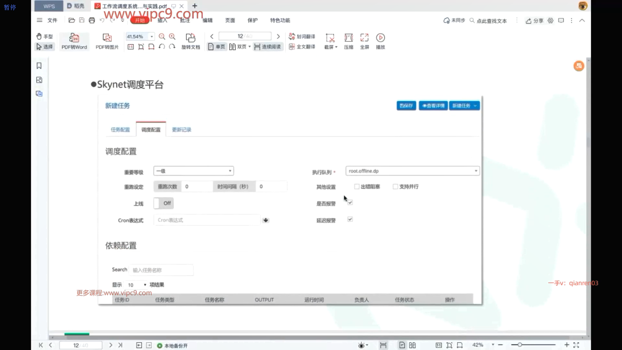The width and height of the screenshot is (622, 350).
Task: Click the PDF转Word convert icon
Action: pos(74,38)
